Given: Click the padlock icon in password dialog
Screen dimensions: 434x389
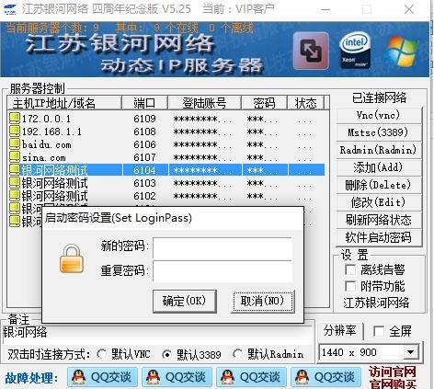Looking at the screenshot, I should (x=71, y=258).
